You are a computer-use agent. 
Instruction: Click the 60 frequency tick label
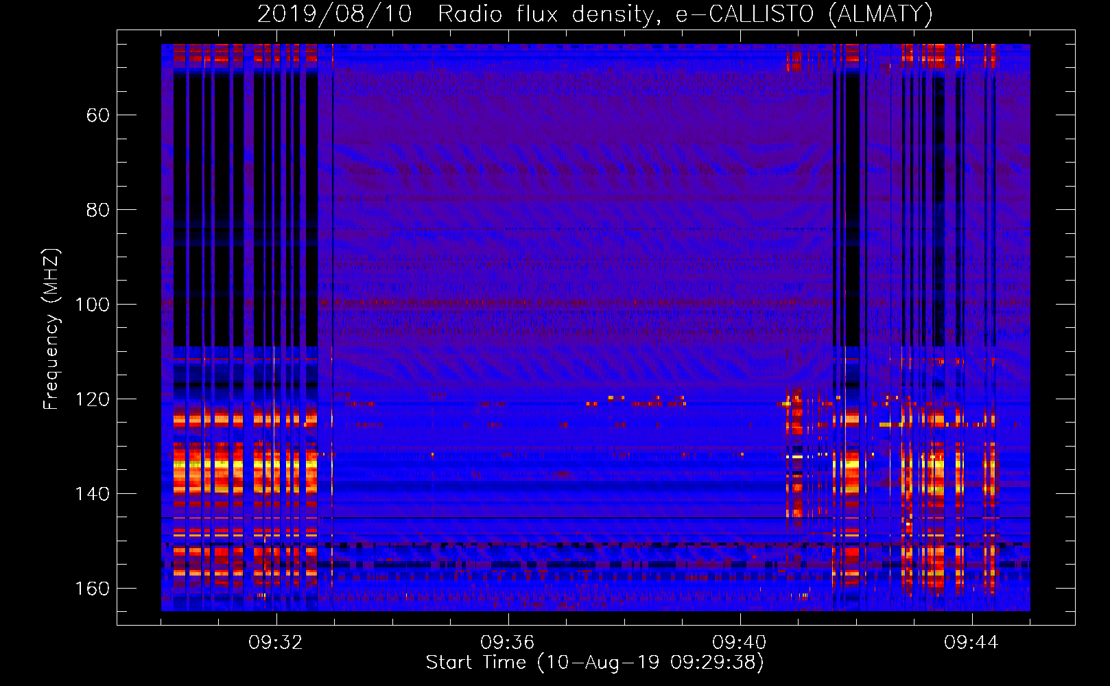[x=98, y=115]
